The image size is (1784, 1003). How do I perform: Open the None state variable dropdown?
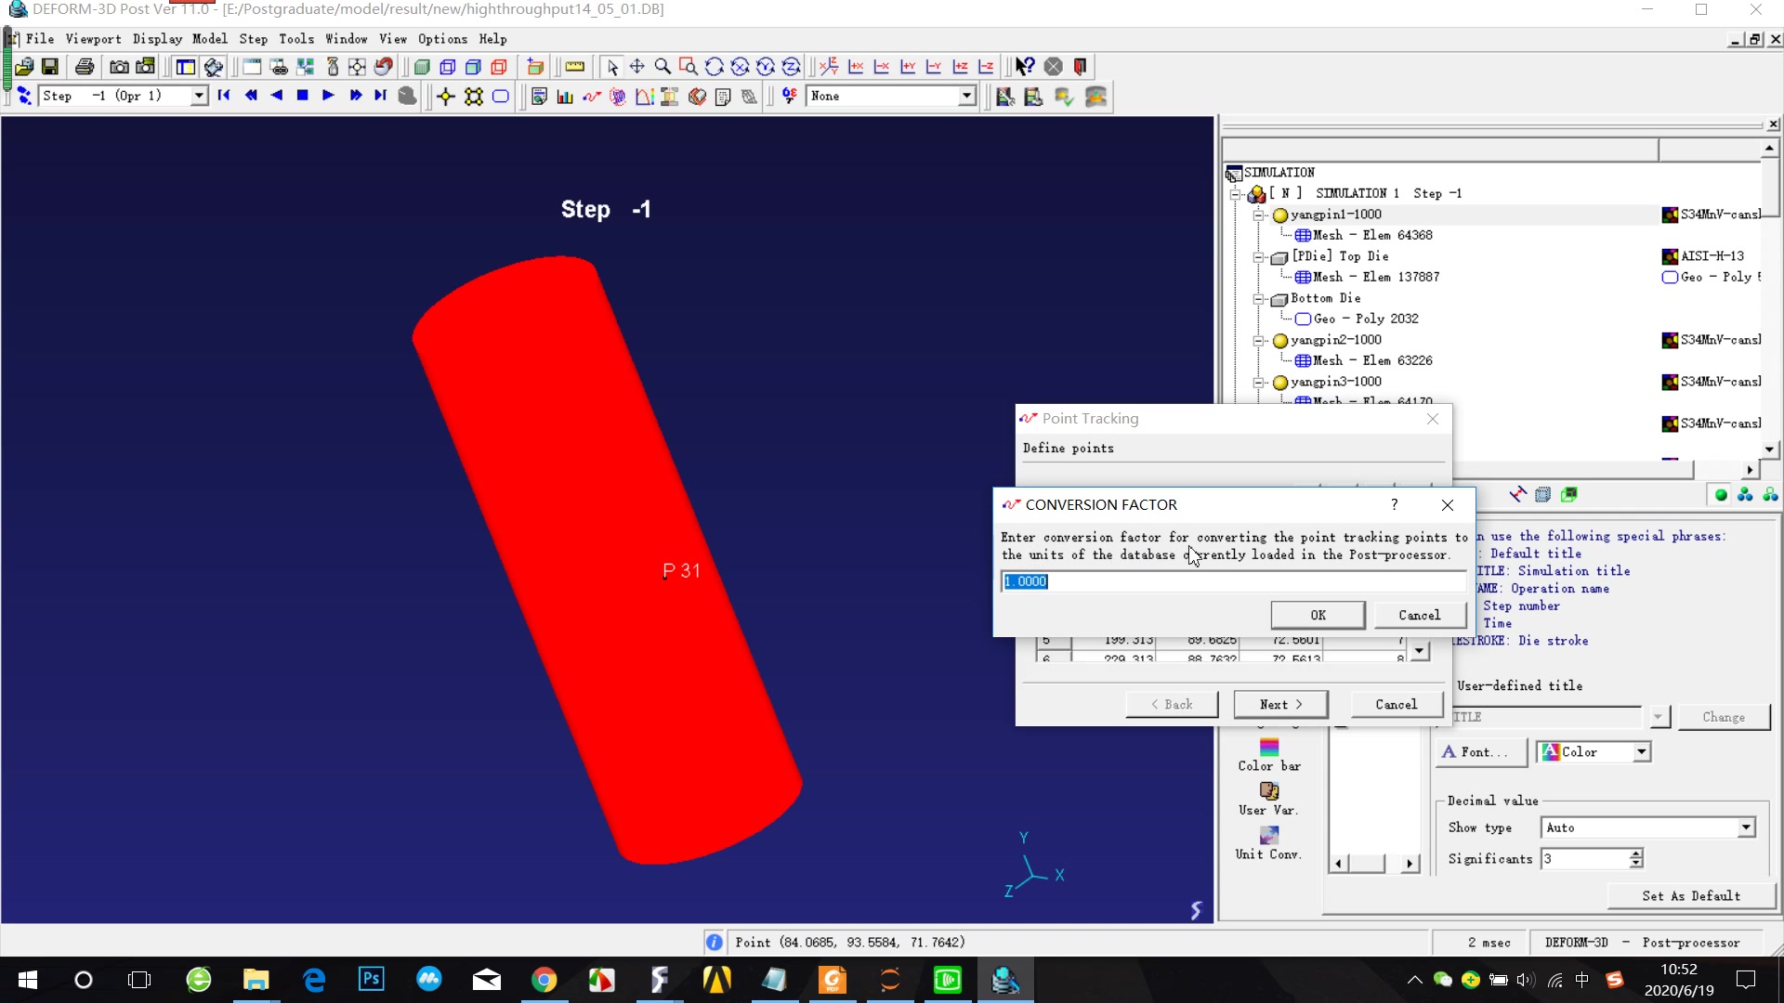click(x=966, y=97)
